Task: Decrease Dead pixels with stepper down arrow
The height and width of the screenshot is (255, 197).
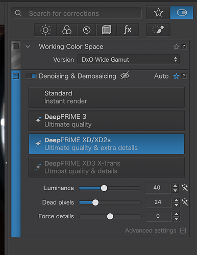Action: (177, 205)
